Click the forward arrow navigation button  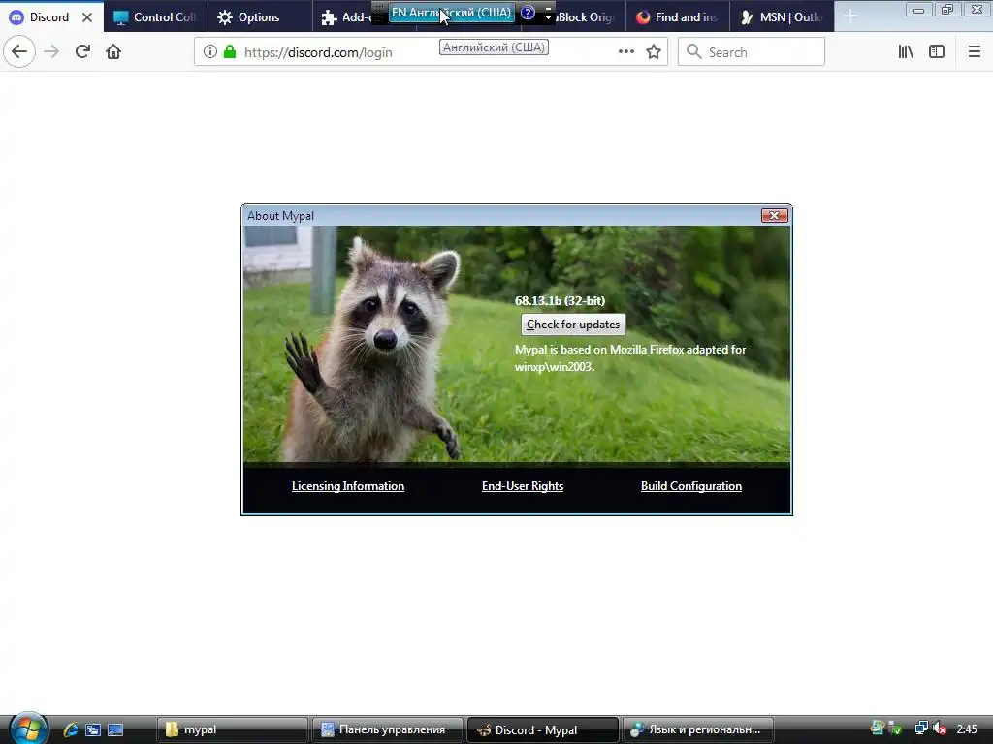coord(51,51)
